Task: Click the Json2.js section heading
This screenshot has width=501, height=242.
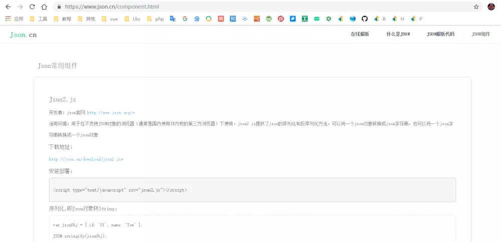Action: tap(62, 100)
